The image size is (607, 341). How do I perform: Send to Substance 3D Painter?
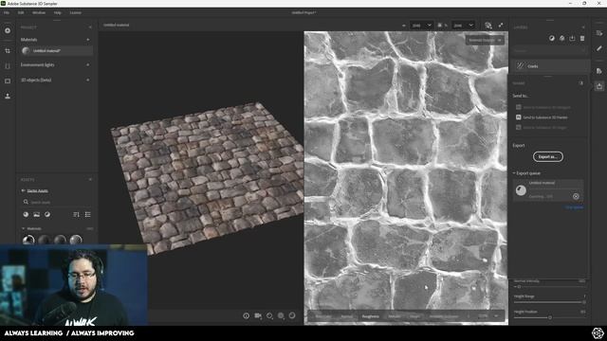click(542, 117)
